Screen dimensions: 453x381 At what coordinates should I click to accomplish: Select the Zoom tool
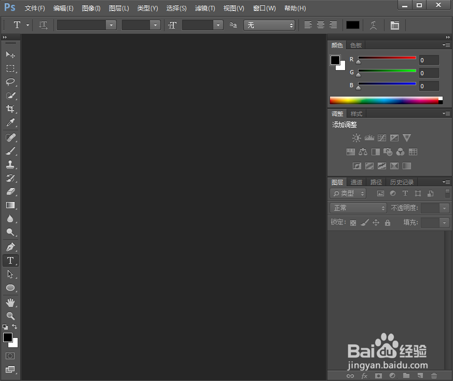coord(10,316)
